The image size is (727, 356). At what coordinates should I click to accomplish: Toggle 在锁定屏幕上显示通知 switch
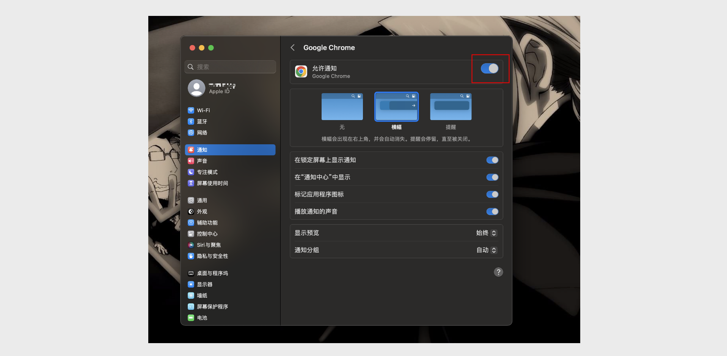(492, 160)
